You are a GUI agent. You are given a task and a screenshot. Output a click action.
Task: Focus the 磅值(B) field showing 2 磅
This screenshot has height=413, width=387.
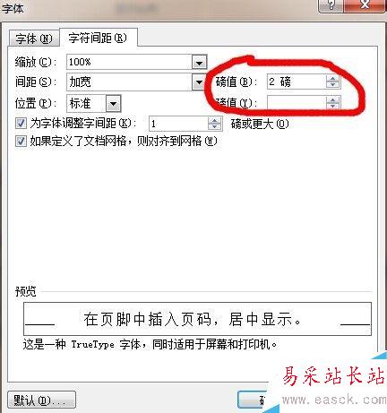pyautogui.click(x=297, y=82)
